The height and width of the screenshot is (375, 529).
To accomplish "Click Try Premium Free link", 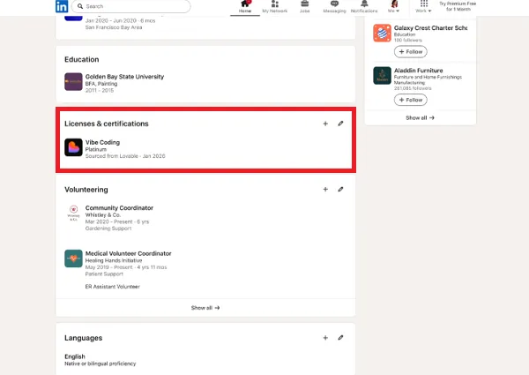I will [461, 7].
